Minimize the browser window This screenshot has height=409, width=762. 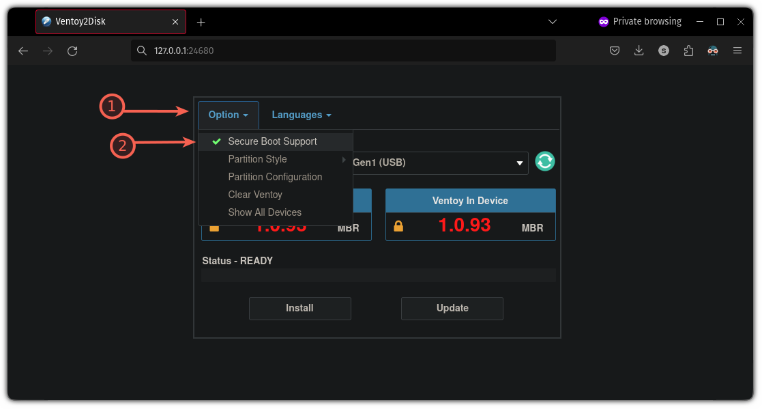pos(700,22)
